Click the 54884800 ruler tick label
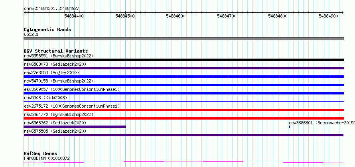 (x=278, y=16)
